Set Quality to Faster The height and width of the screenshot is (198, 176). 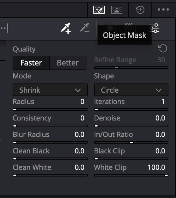point(31,63)
